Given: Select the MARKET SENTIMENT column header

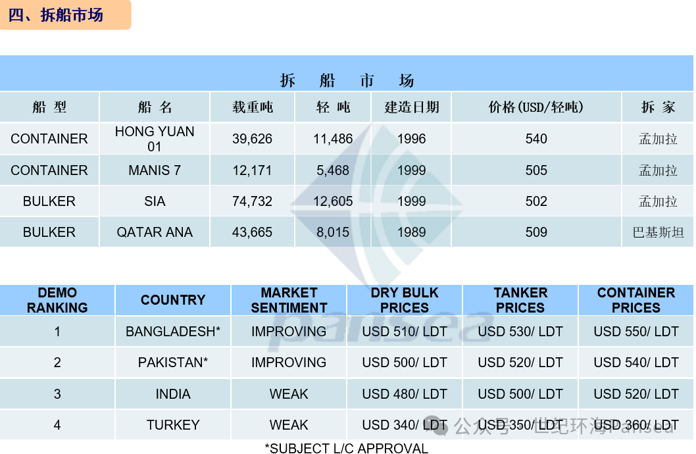Looking at the screenshot, I should [289, 301].
